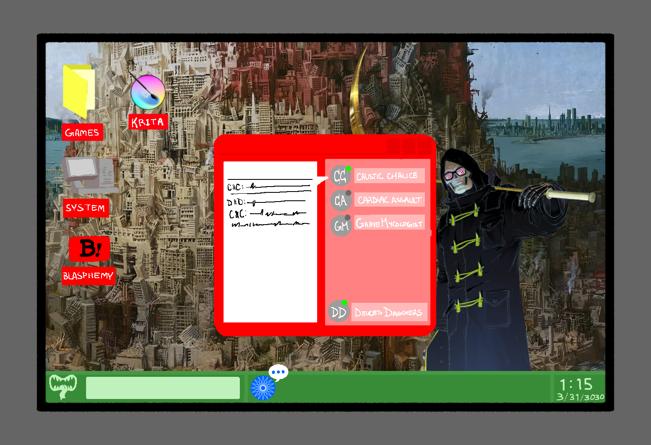Select the GM contact avatar

[341, 225]
